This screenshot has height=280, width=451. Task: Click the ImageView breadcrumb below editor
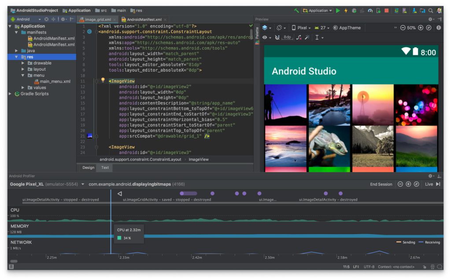199,159
